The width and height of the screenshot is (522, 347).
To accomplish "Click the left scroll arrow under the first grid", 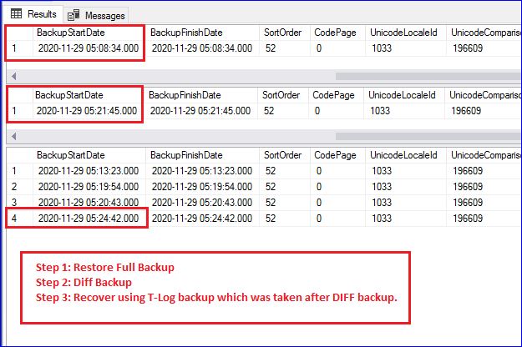I will 12,74.
